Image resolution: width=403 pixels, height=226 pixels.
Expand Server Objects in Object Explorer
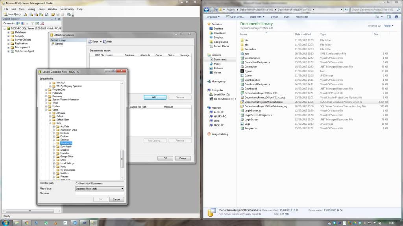click(9, 40)
